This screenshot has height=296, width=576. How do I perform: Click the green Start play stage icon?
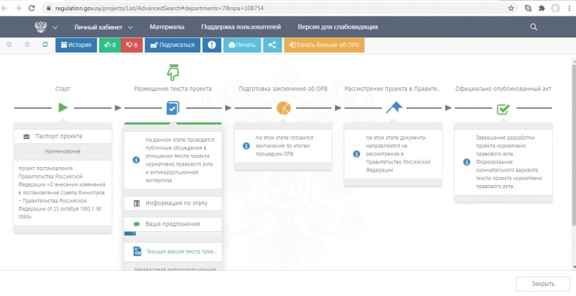point(63,108)
